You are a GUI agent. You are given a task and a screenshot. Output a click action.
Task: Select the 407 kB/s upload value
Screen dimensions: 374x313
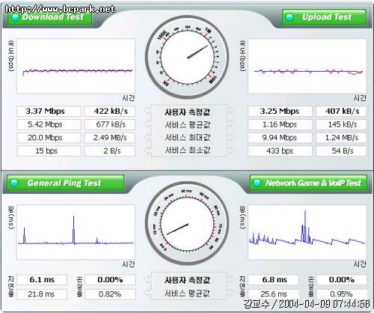click(341, 111)
